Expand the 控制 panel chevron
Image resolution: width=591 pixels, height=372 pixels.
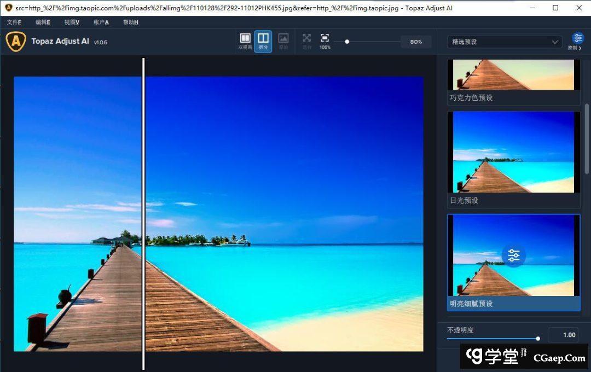pos(581,48)
